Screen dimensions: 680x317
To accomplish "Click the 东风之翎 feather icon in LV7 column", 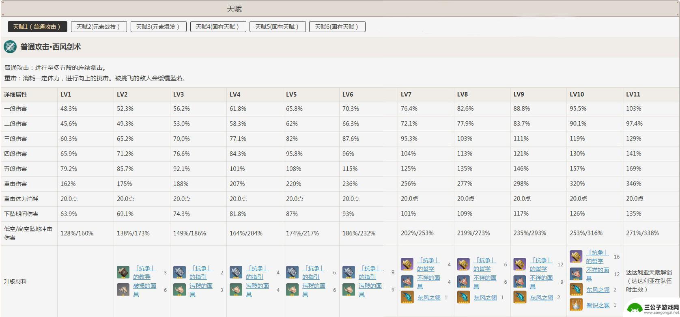I will (x=407, y=297).
